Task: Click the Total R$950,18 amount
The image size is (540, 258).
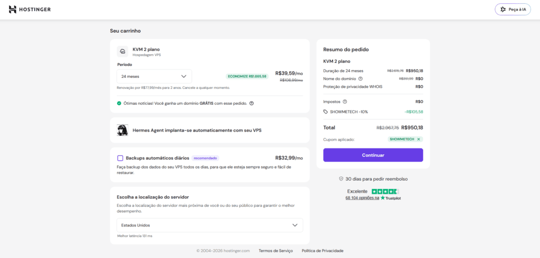Action: click(412, 127)
